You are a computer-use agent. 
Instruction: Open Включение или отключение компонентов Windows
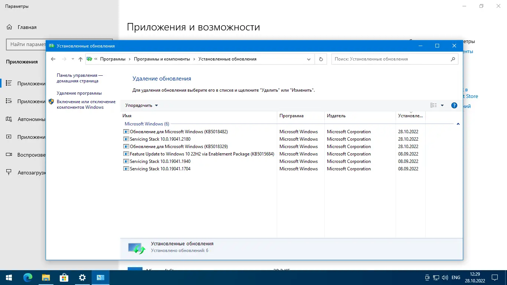click(86, 104)
